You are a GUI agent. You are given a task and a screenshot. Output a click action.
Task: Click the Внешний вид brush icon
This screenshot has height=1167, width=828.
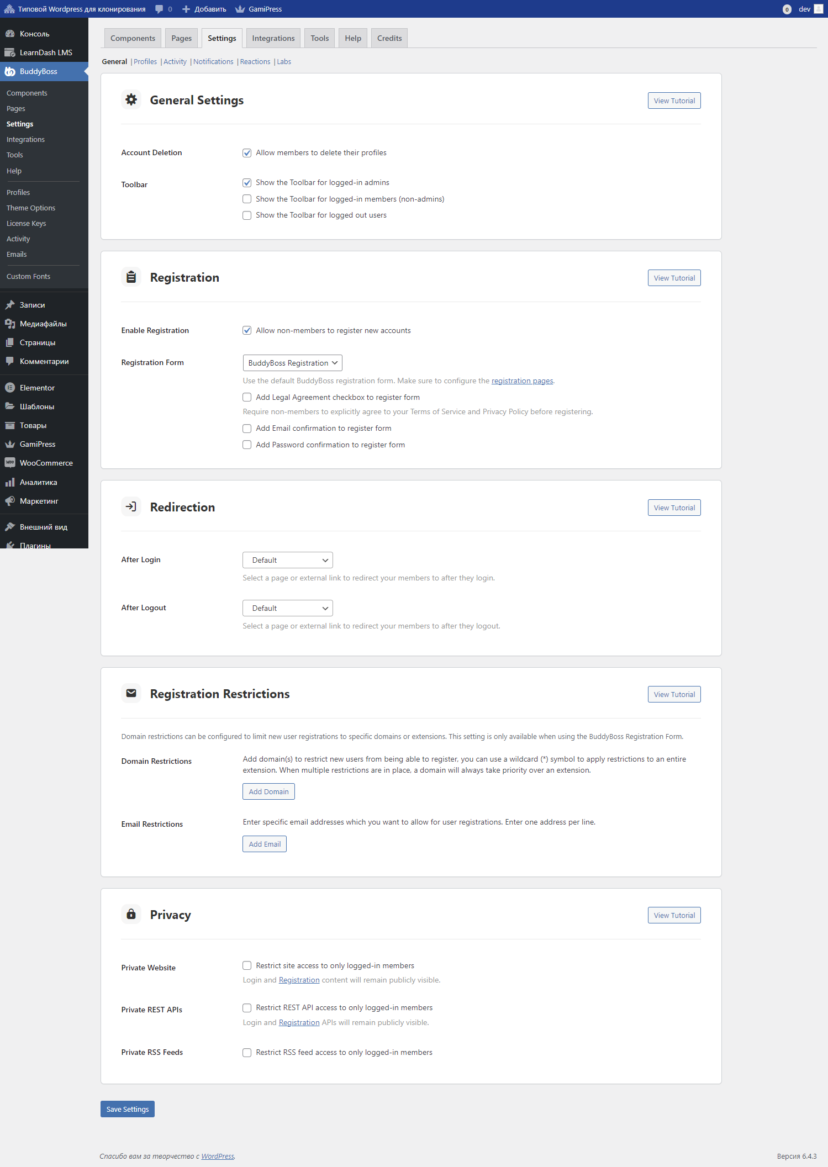click(x=10, y=527)
